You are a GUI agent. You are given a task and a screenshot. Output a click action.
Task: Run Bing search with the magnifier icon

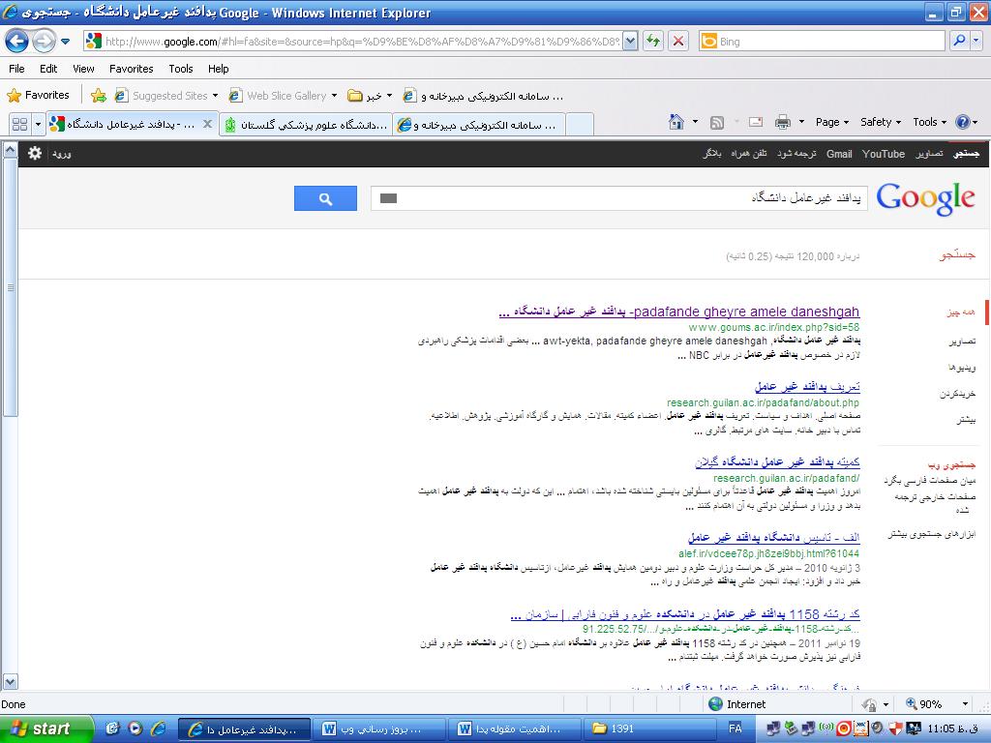tap(959, 42)
